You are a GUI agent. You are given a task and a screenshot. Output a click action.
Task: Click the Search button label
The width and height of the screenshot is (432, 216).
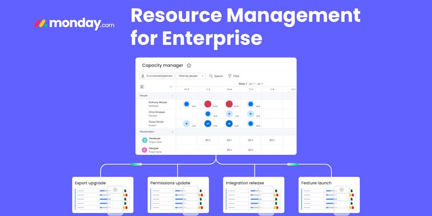click(x=218, y=76)
